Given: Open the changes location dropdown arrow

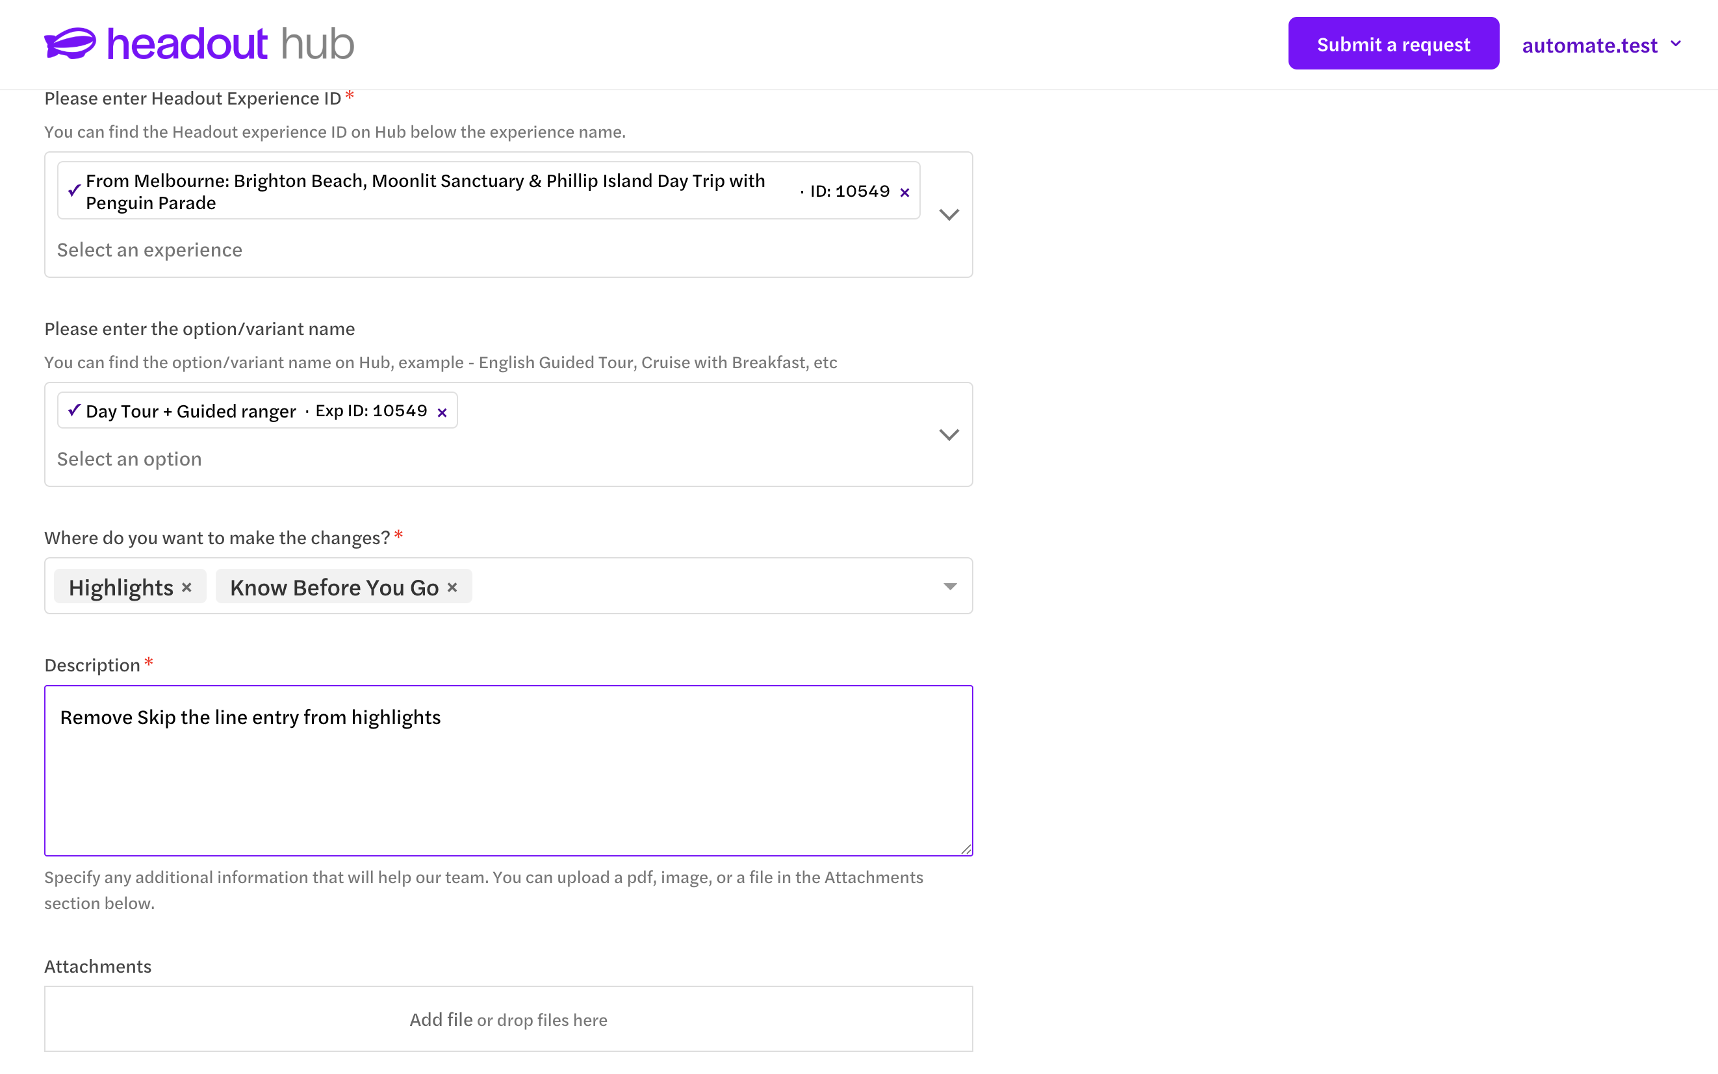Looking at the screenshot, I should coord(949,586).
